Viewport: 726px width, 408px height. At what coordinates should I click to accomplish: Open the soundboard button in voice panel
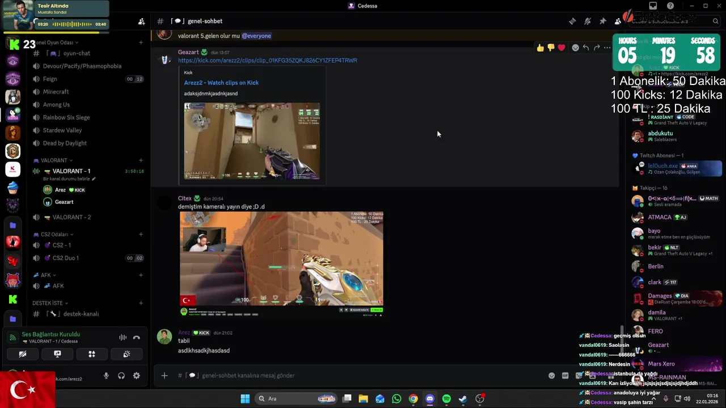[126, 354]
